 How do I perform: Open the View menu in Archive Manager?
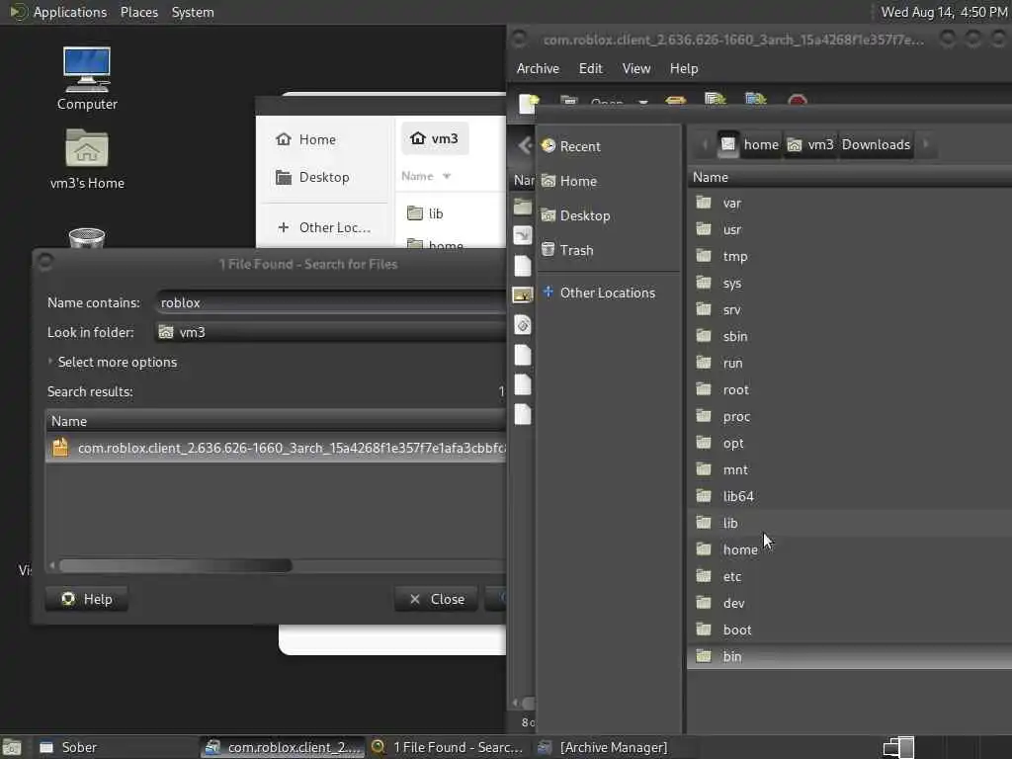pos(635,68)
